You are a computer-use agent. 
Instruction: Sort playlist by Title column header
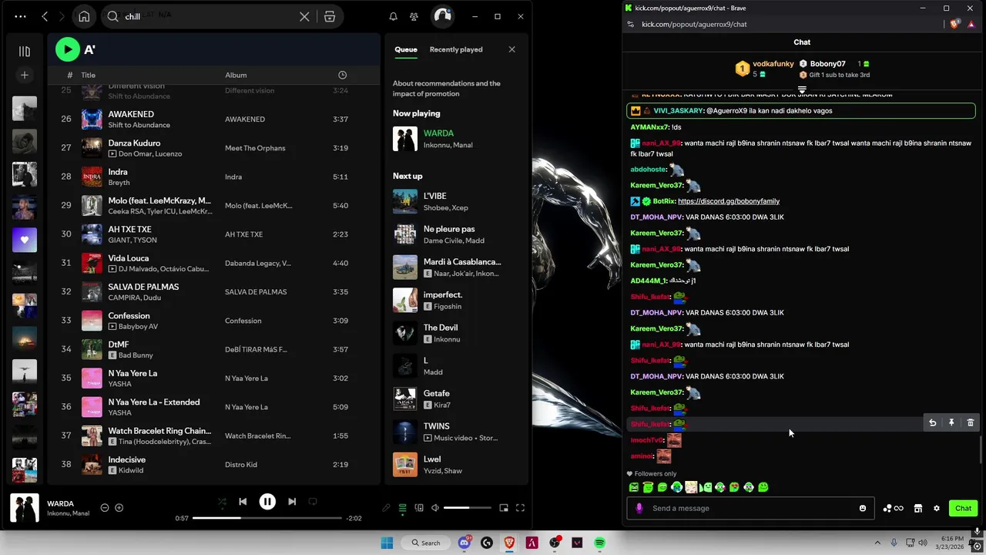[x=89, y=75]
